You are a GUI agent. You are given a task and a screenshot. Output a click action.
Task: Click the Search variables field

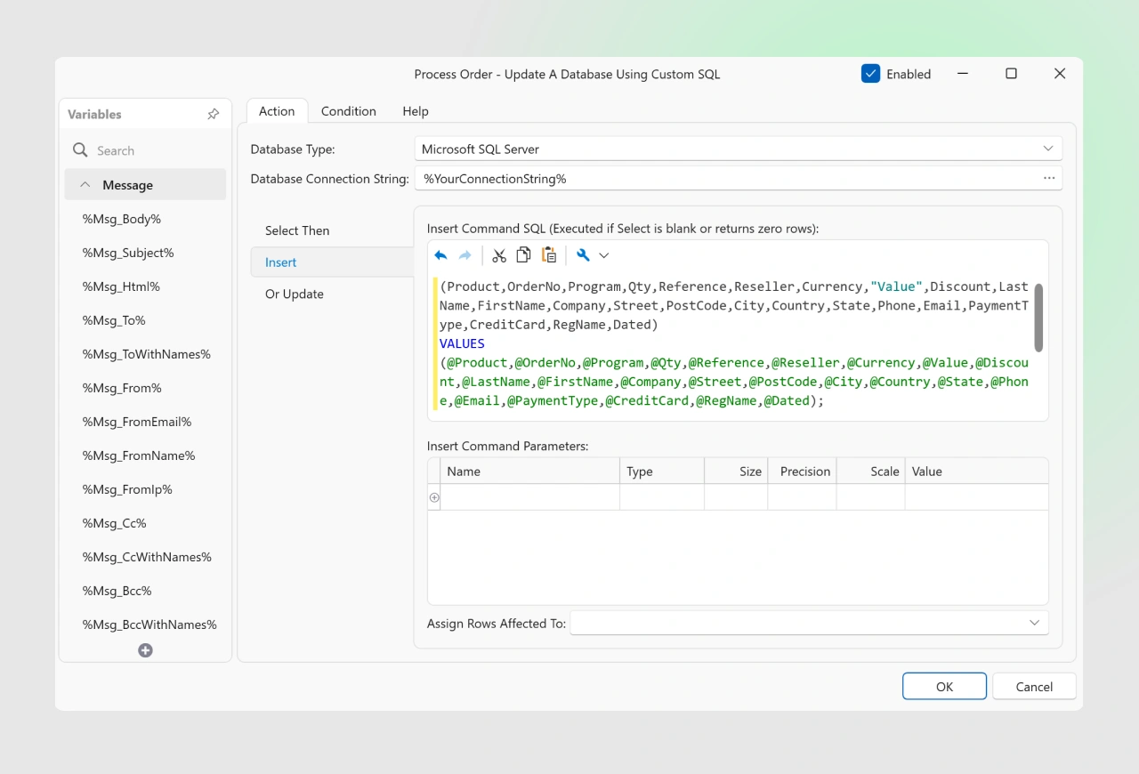point(156,150)
